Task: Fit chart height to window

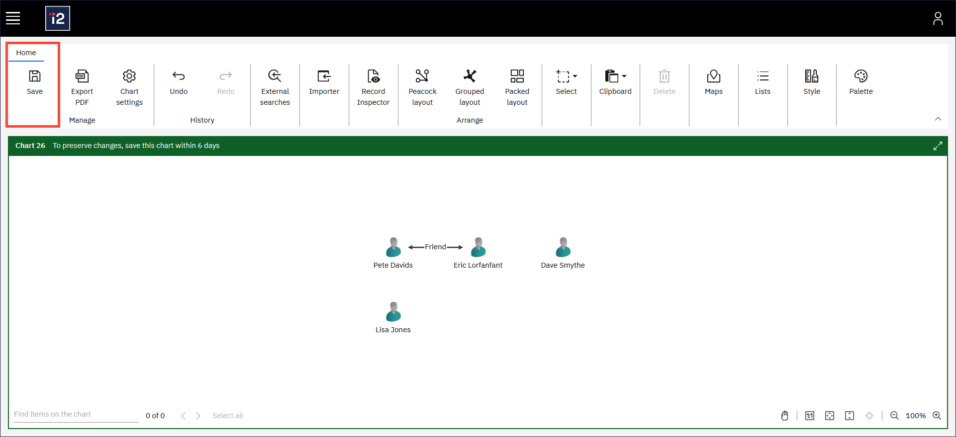Action: pos(850,416)
